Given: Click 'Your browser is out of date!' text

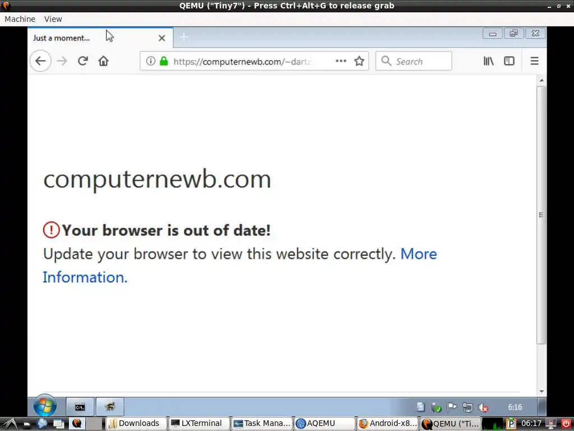Looking at the screenshot, I should [166, 230].
